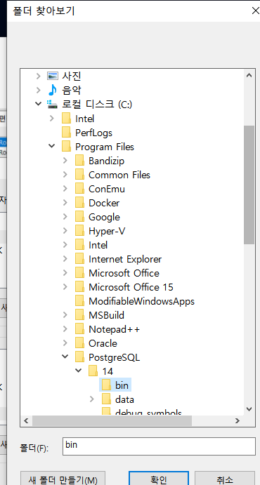
Task: Click the Common Files folder icon
Action: click(x=79, y=175)
